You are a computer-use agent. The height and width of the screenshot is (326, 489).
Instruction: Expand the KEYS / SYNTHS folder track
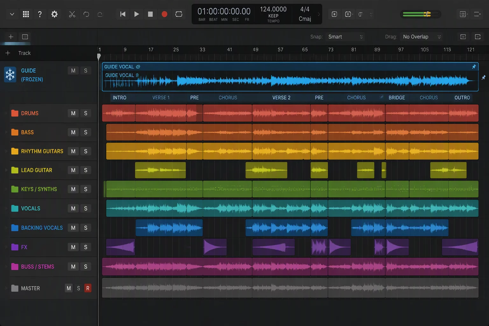[6, 189]
